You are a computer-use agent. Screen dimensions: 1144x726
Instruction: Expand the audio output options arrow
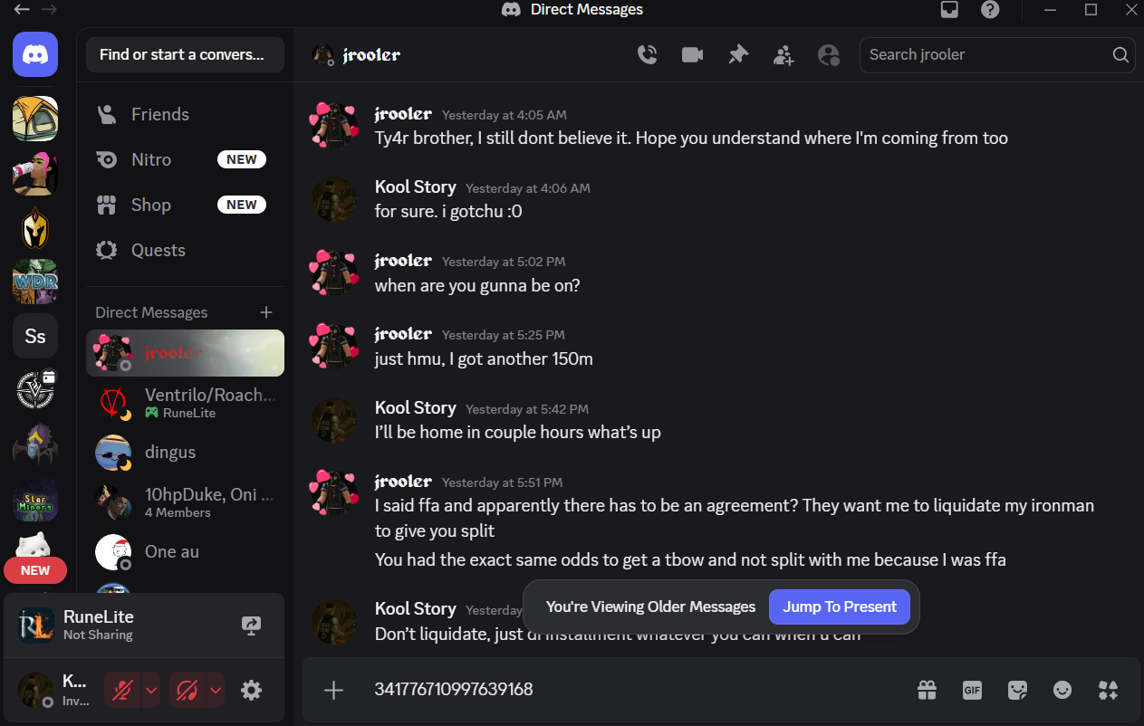[x=216, y=691]
